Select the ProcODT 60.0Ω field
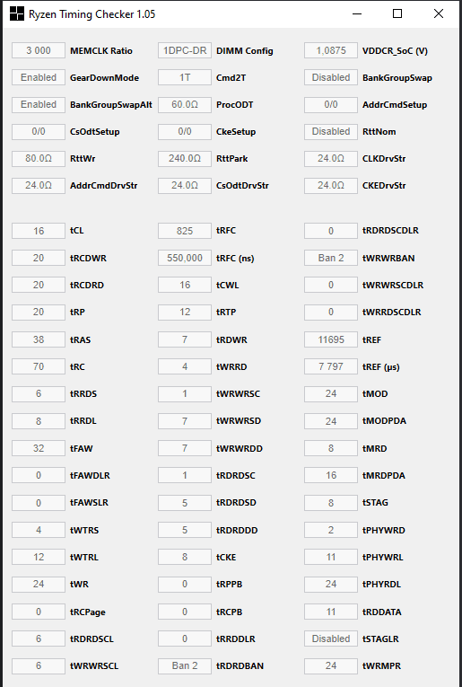This screenshot has width=462, height=687. click(x=185, y=105)
